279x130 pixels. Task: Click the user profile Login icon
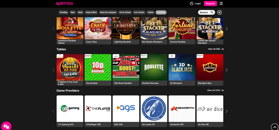click(x=192, y=3)
